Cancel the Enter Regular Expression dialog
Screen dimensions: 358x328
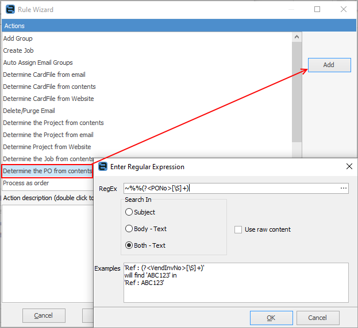tap(318, 318)
